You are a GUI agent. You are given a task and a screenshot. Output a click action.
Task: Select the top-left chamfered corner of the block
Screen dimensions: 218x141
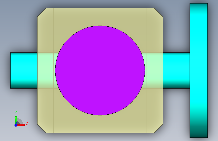tap(42, 12)
